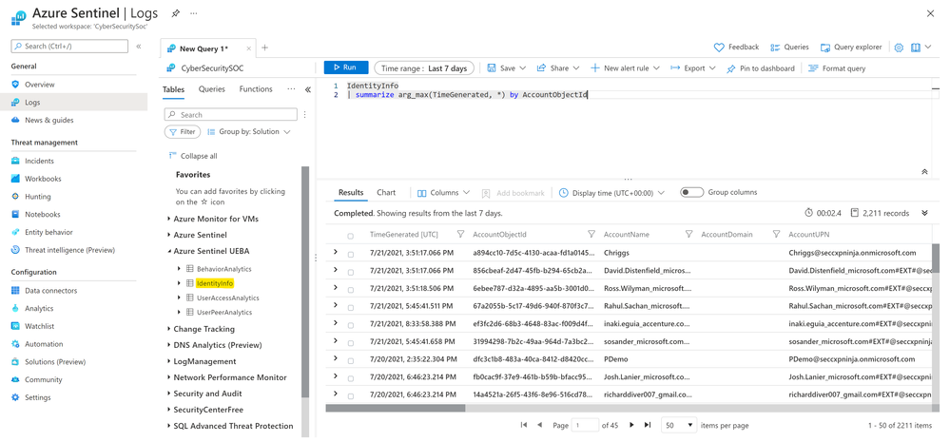Click the tables Search field
This screenshot has height=442, width=950.
pyautogui.click(x=231, y=114)
